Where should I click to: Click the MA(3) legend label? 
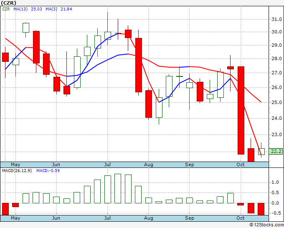[51, 9]
